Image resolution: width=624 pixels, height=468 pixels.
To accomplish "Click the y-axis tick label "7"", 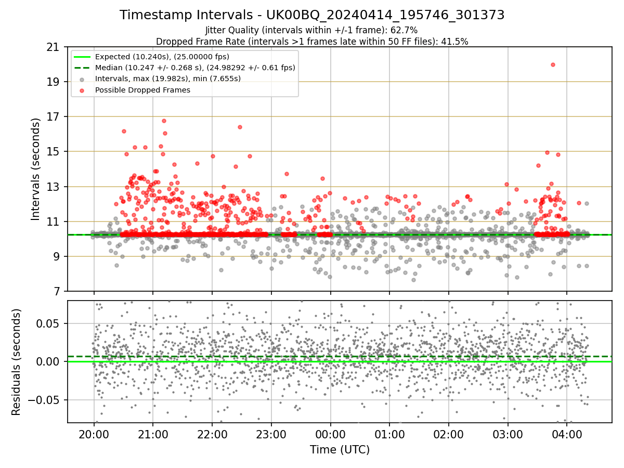I will 56,292.
